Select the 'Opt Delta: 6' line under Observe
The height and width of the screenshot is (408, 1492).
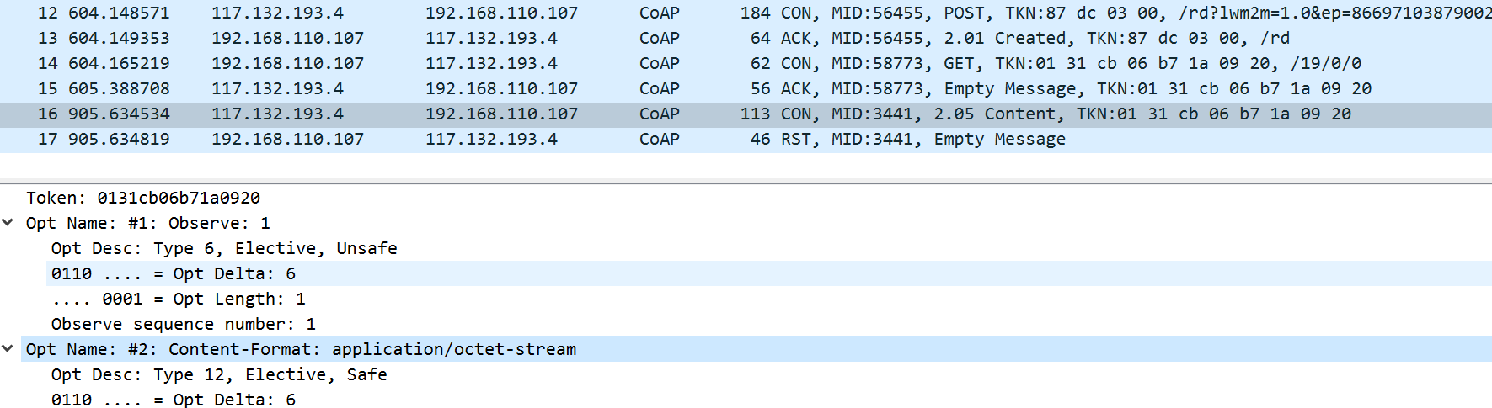click(x=174, y=273)
